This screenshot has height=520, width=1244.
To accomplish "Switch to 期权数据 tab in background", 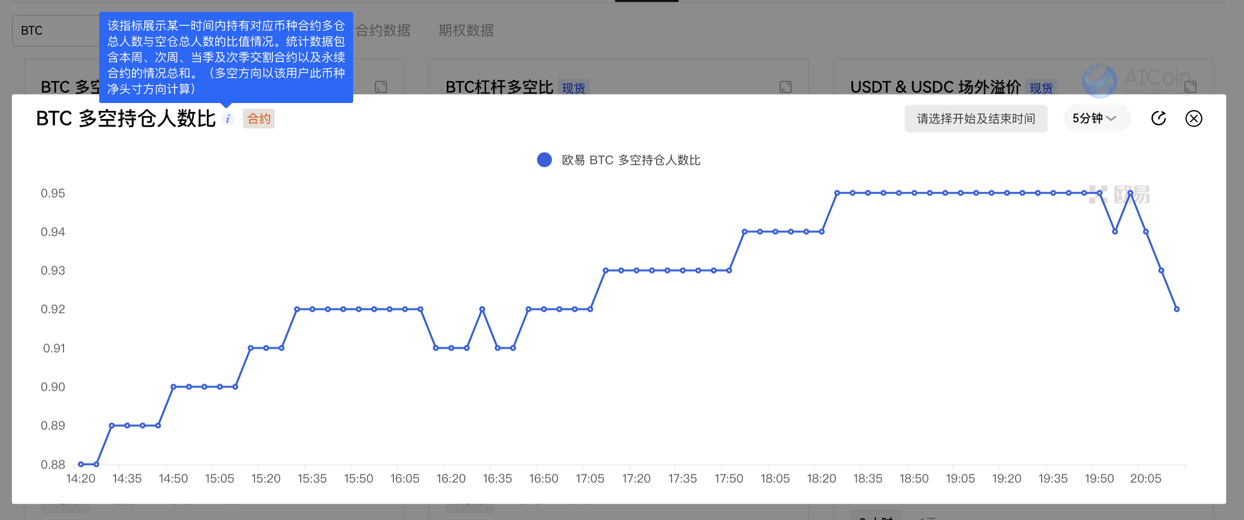I will 466,31.
